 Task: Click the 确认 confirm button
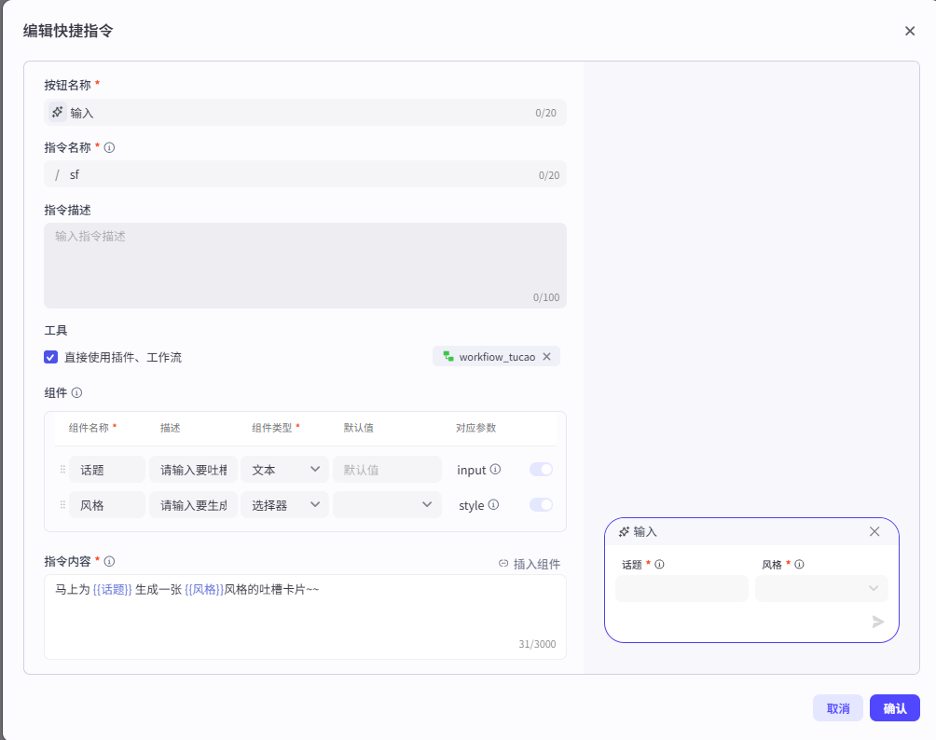tap(894, 708)
